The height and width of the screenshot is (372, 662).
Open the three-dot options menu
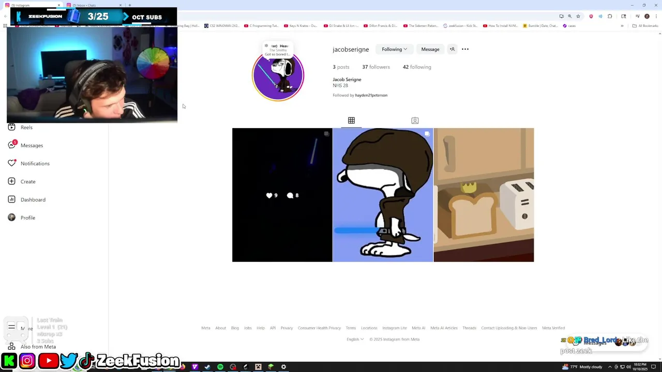pos(465,49)
